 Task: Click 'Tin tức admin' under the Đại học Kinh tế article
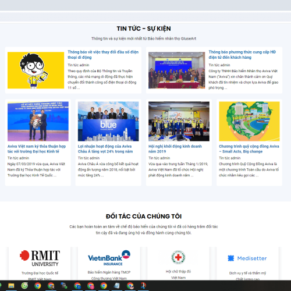point(18,158)
